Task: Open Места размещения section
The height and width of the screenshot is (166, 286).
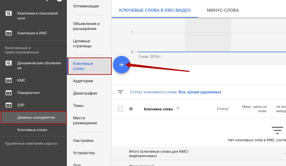Action: pyautogui.click(x=85, y=120)
